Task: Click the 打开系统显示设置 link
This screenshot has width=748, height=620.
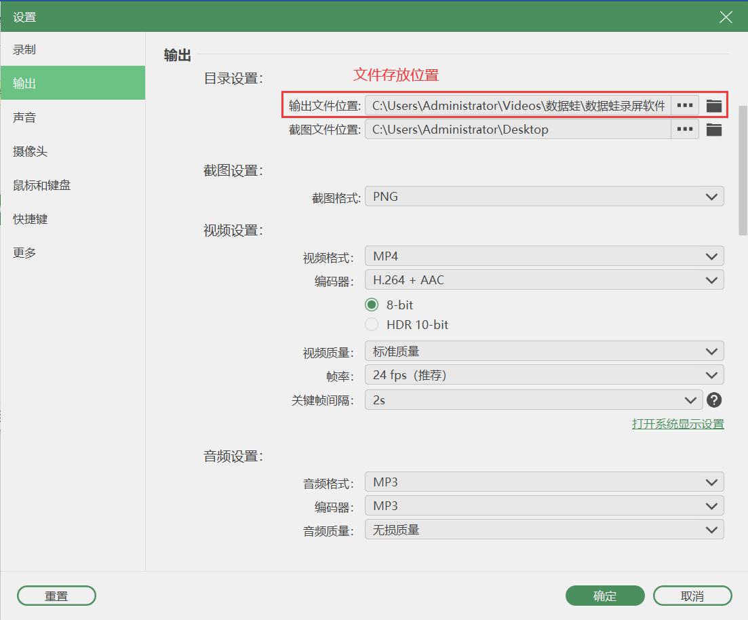Action: click(x=678, y=424)
